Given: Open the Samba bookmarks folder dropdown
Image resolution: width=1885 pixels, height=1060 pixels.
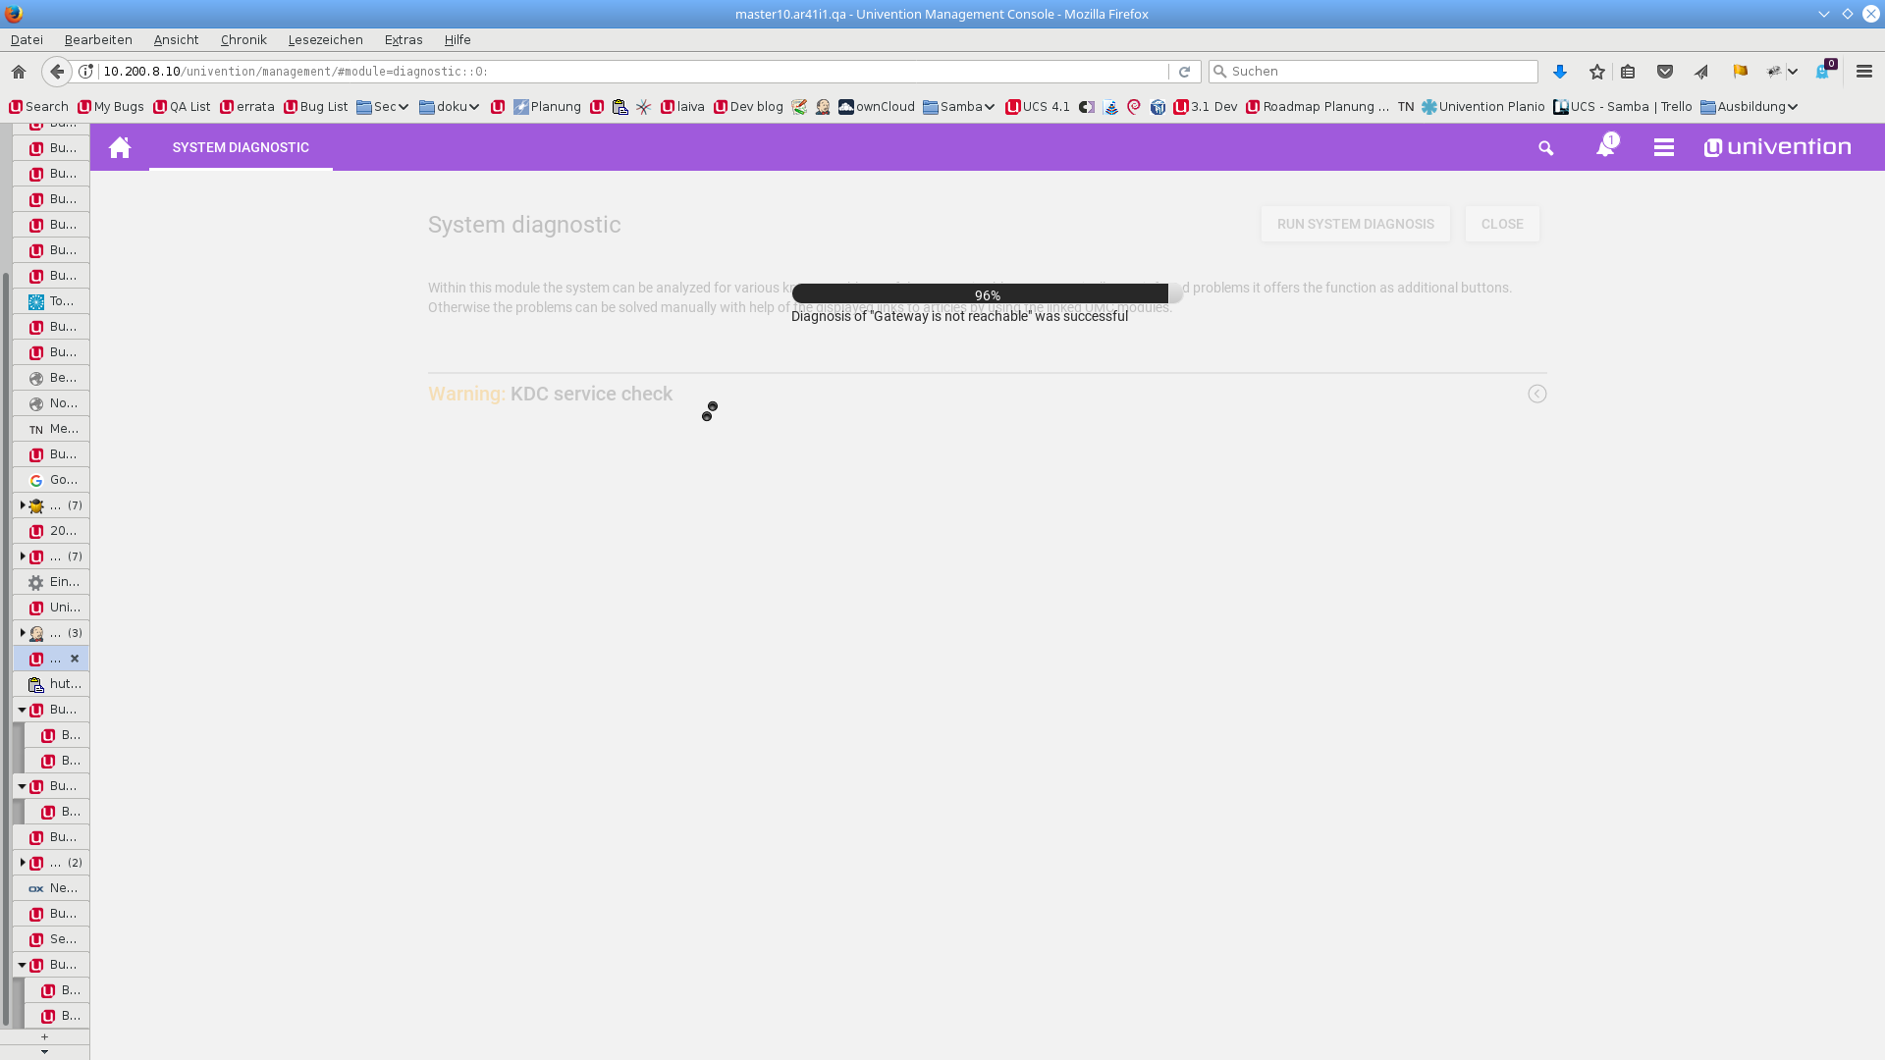Looking at the screenshot, I should [959, 107].
